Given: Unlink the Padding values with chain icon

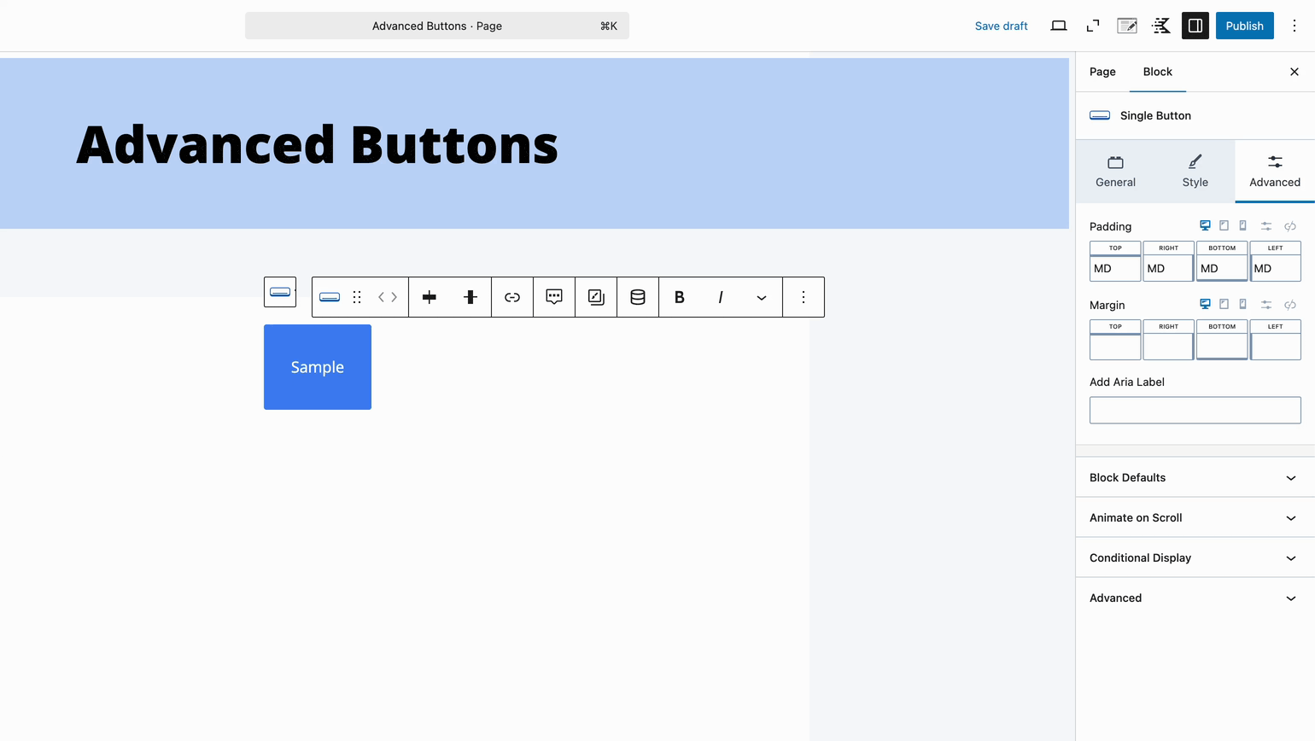Looking at the screenshot, I should (x=1290, y=225).
